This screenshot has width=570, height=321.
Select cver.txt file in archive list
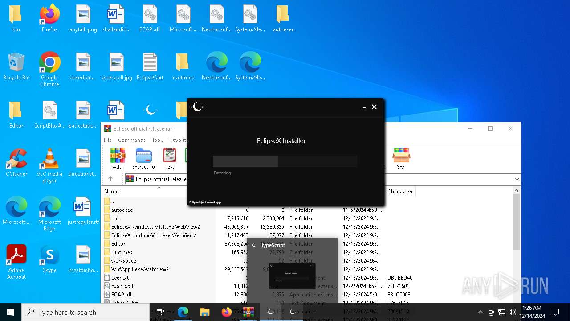pyautogui.click(x=307, y=278)
